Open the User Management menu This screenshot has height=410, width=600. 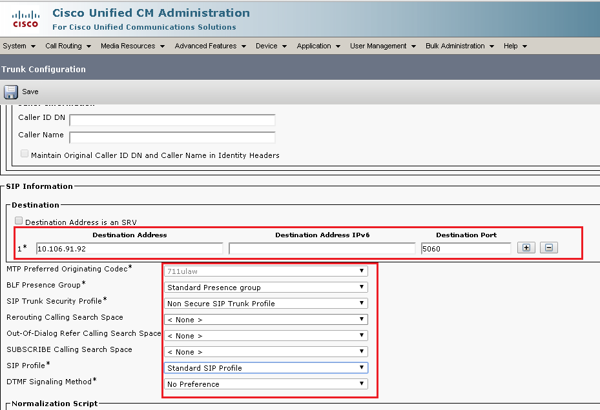point(383,46)
